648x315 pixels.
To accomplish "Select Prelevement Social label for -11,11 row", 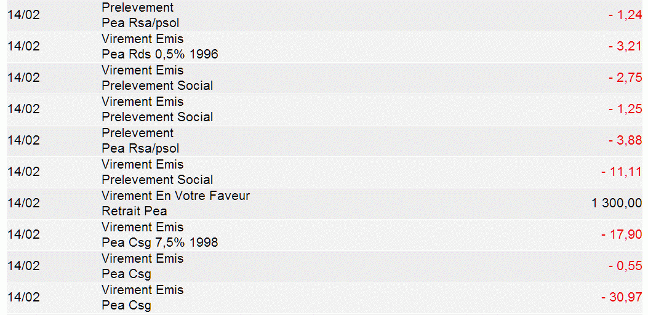I will tap(158, 180).
